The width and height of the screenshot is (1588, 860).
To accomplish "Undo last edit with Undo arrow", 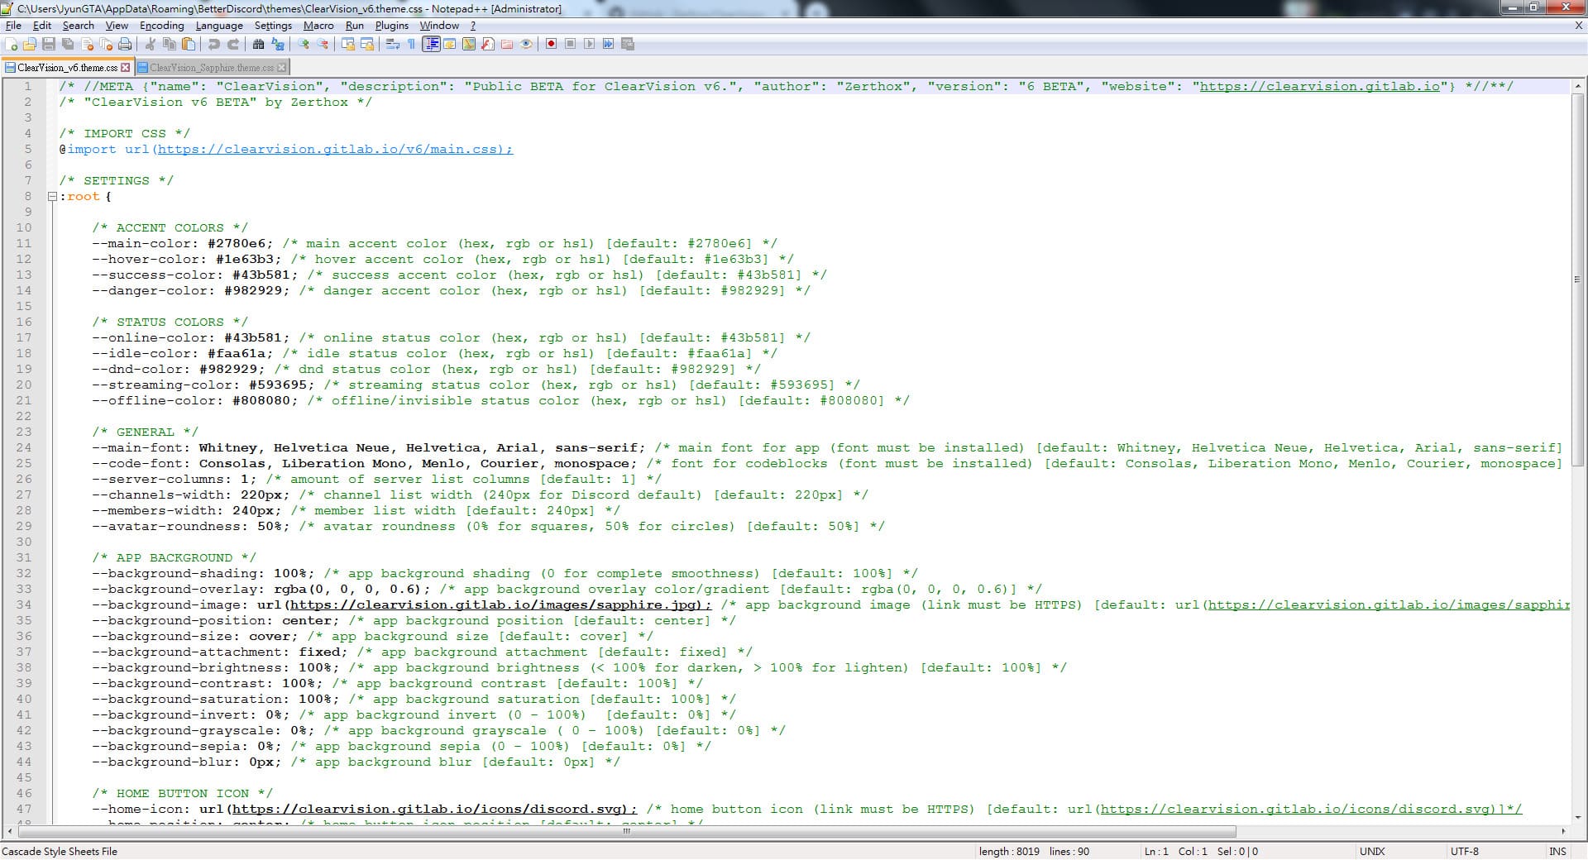I will pyautogui.click(x=213, y=44).
